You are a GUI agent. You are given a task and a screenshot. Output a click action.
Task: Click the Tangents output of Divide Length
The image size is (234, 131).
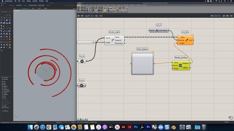(x=118, y=40)
